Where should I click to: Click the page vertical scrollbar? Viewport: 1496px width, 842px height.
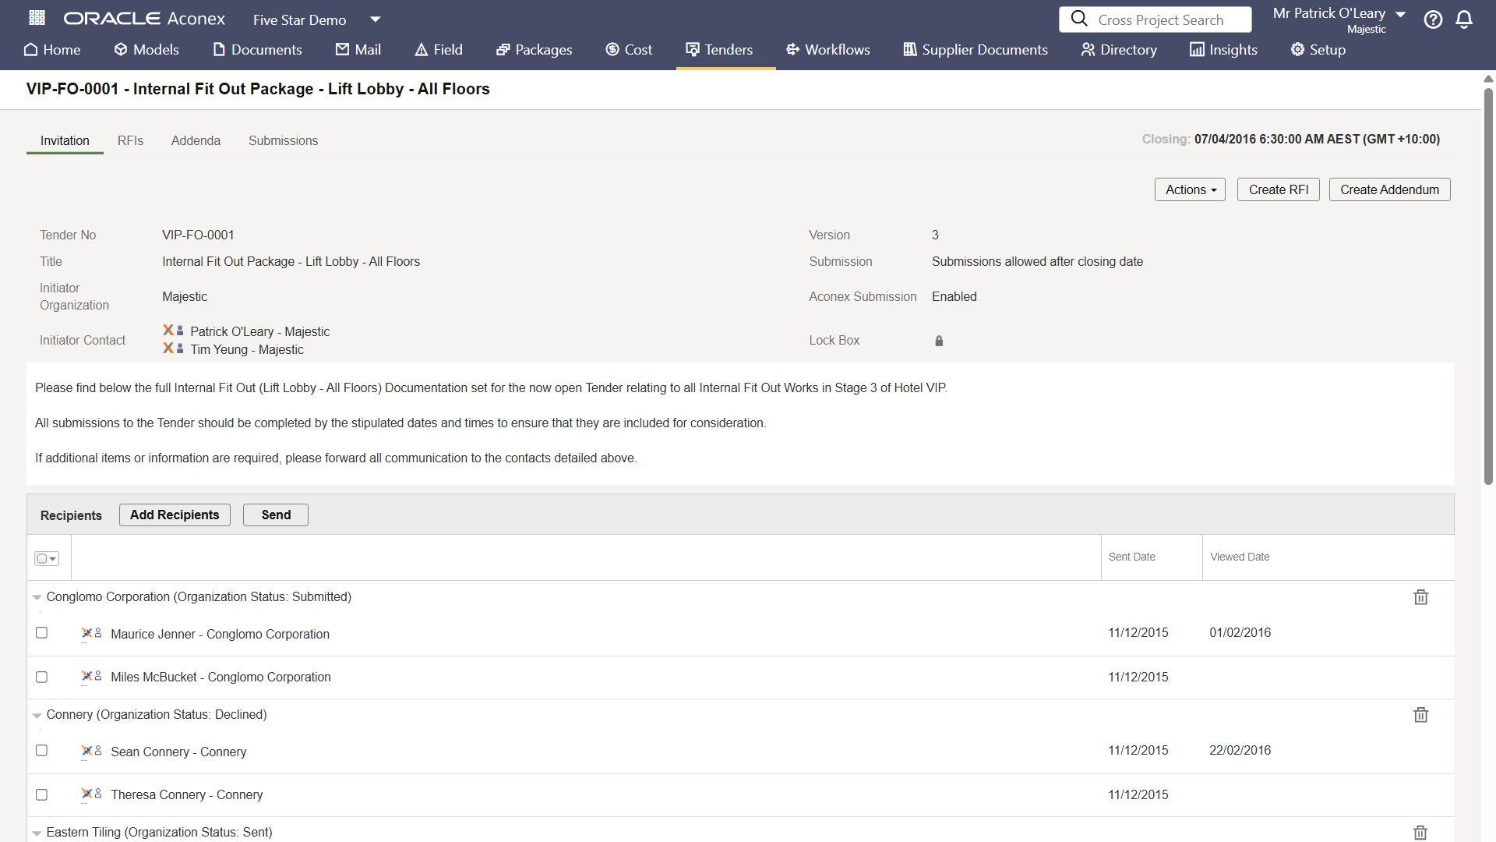tap(1487, 288)
